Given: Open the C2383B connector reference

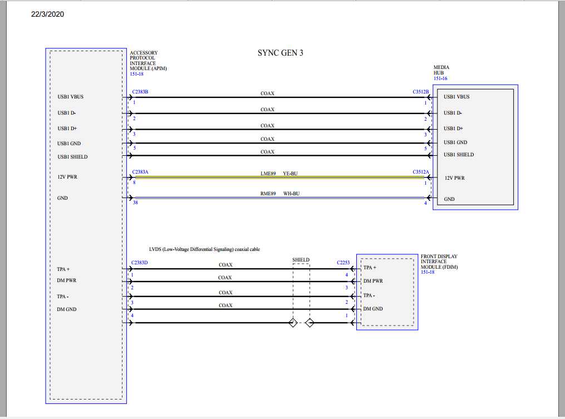Looking at the screenshot, I should click(140, 92).
